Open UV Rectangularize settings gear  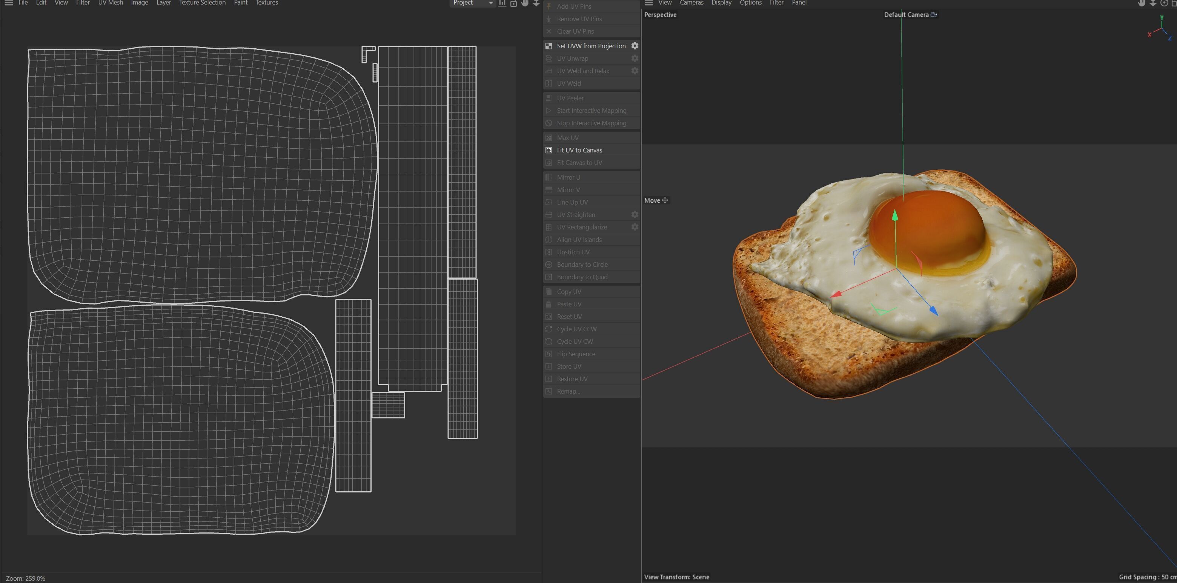pyautogui.click(x=635, y=227)
